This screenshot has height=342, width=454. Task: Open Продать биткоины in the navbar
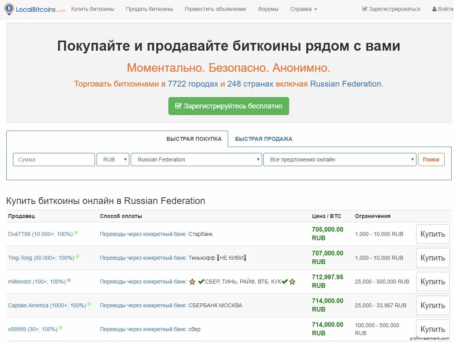click(x=149, y=9)
